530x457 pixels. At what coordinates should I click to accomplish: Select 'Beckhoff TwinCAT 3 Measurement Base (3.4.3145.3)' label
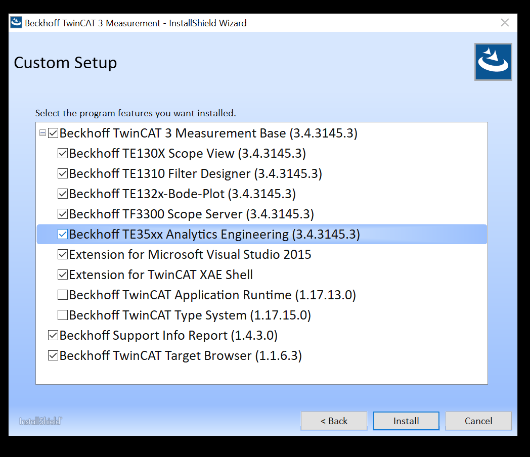click(208, 133)
